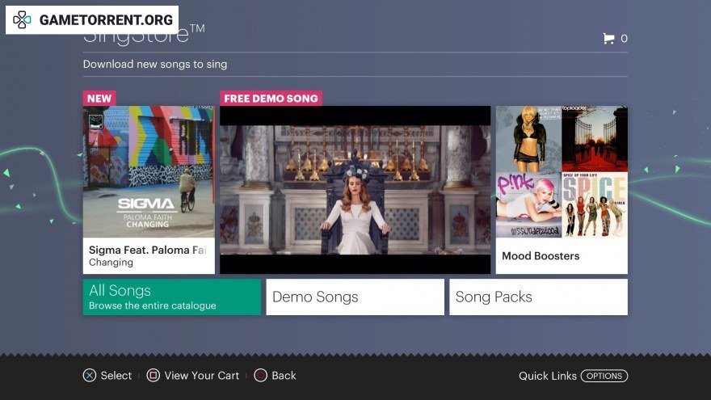Select the All Songs tile
Screen dimensions: 711x400
[172, 297]
